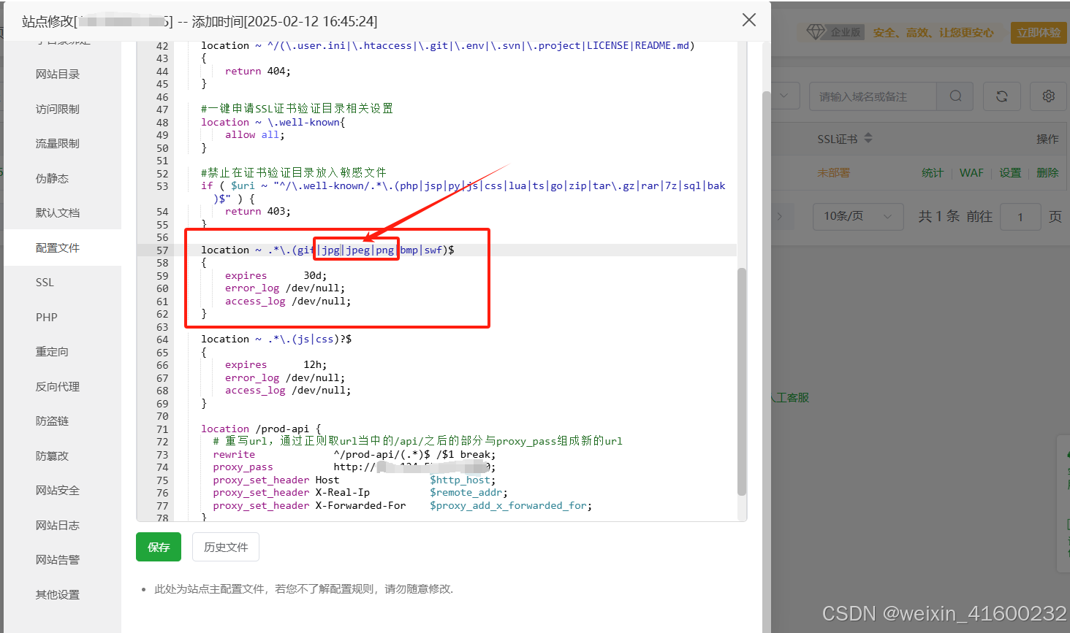Select 网站日志 in the sidebar

(58, 525)
